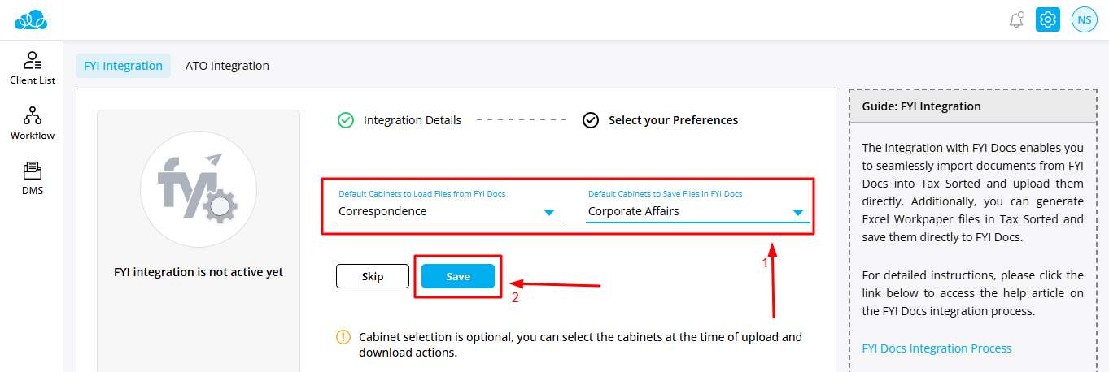Open the NS user avatar
Image resolution: width=1109 pixels, height=372 pixels.
coord(1085,19)
